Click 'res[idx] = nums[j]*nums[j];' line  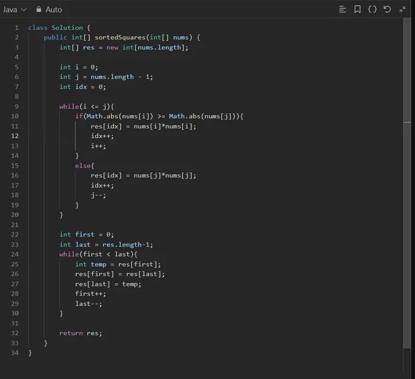point(143,175)
